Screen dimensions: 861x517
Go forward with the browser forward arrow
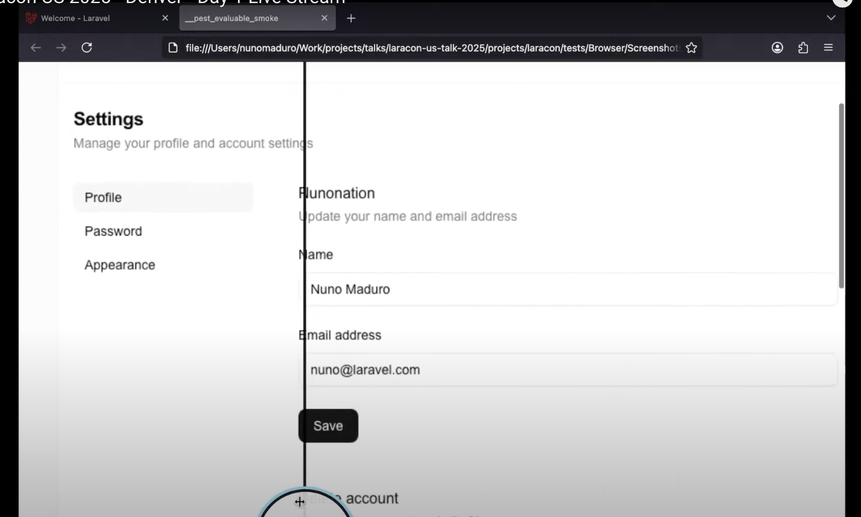pyautogui.click(x=61, y=47)
